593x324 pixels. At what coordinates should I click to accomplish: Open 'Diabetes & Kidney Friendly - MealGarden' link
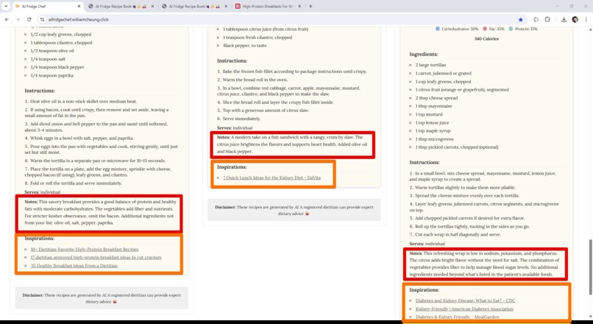pos(457,317)
